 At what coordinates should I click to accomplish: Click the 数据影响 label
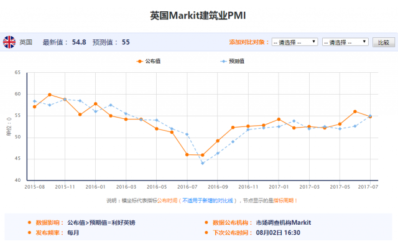(49, 223)
